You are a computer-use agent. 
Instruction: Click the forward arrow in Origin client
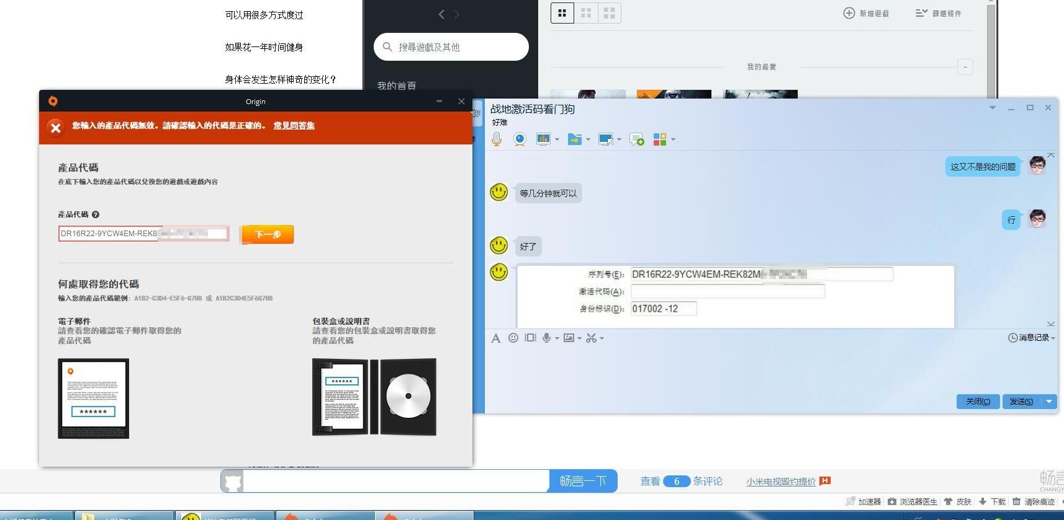(x=457, y=14)
